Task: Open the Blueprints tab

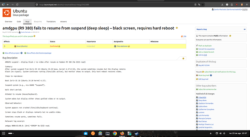Action: tap(38, 21)
